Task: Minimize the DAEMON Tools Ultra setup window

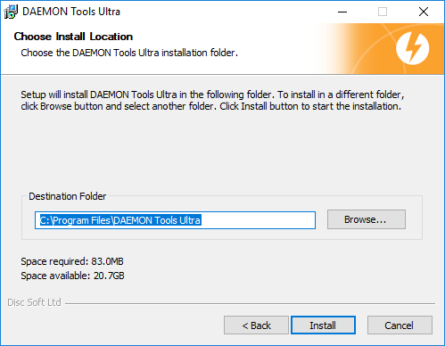Action: tap(342, 12)
